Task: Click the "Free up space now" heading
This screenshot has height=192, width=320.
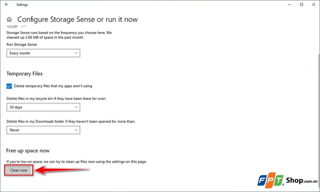Action: coord(28,150)
